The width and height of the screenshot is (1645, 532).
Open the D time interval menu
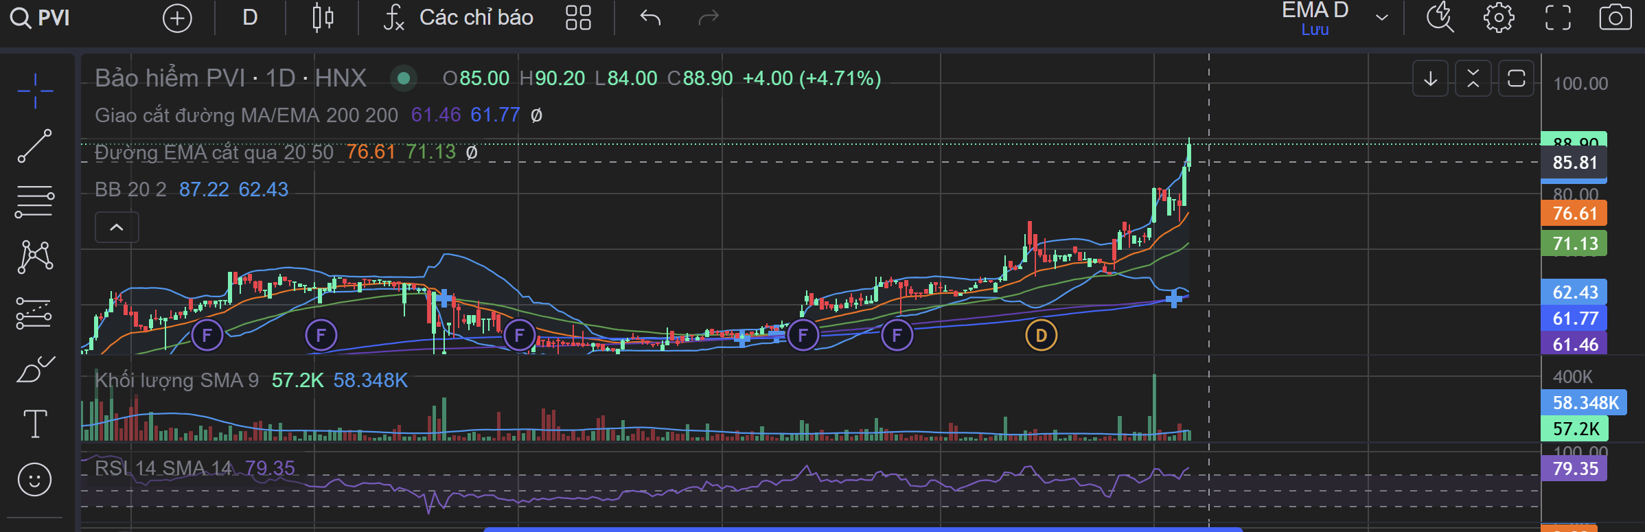[250, 17]
